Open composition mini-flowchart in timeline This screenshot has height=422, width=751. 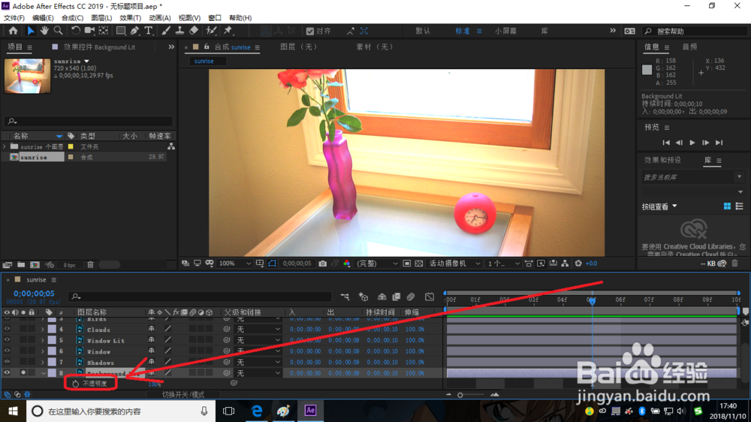coord(345,297)
